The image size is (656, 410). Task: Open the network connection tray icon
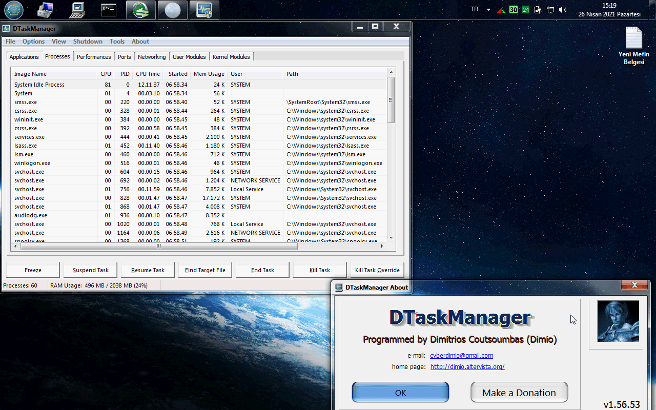[x=550, y=10]
